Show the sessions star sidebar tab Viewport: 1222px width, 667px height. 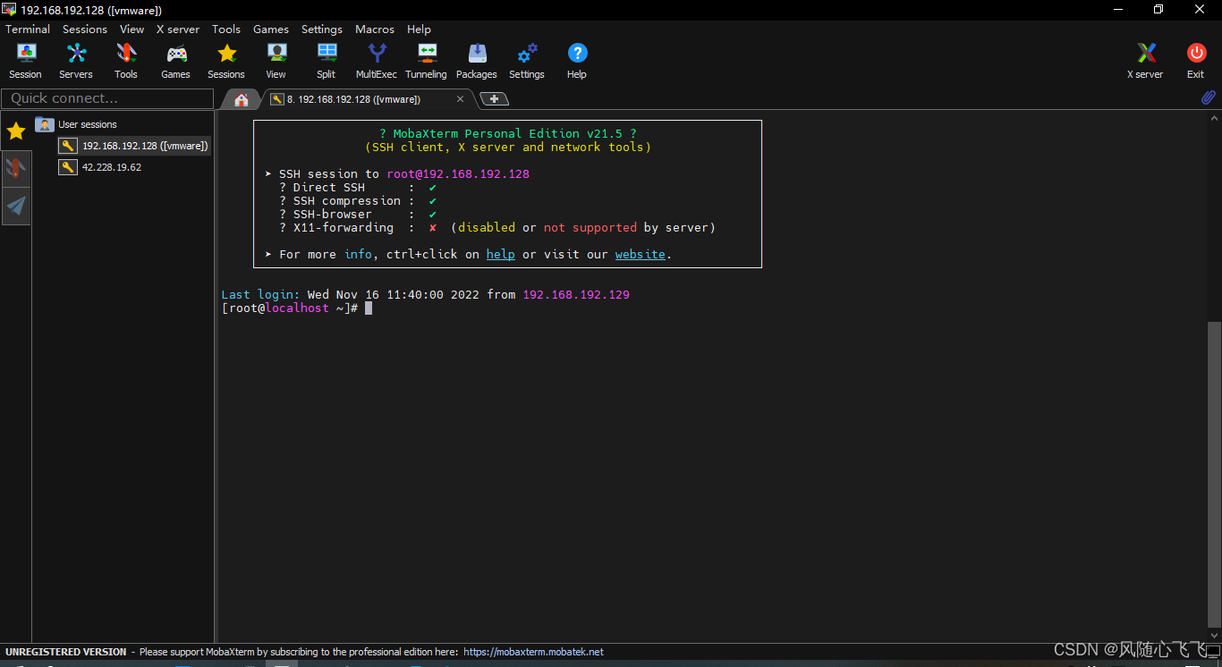[16, 131]
